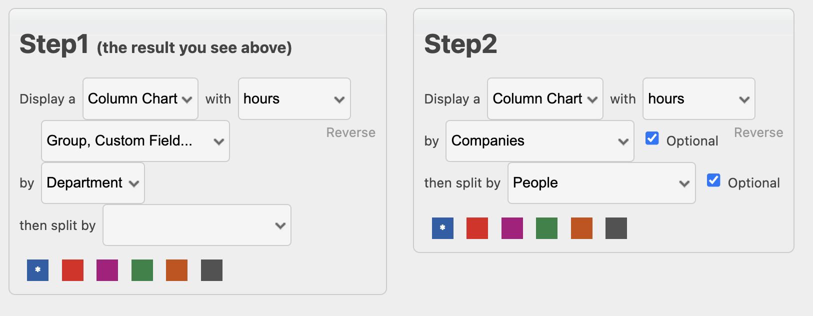Open the "hours" dropdown in Step2
813x316 pixels.
click(x=698, y=98)
